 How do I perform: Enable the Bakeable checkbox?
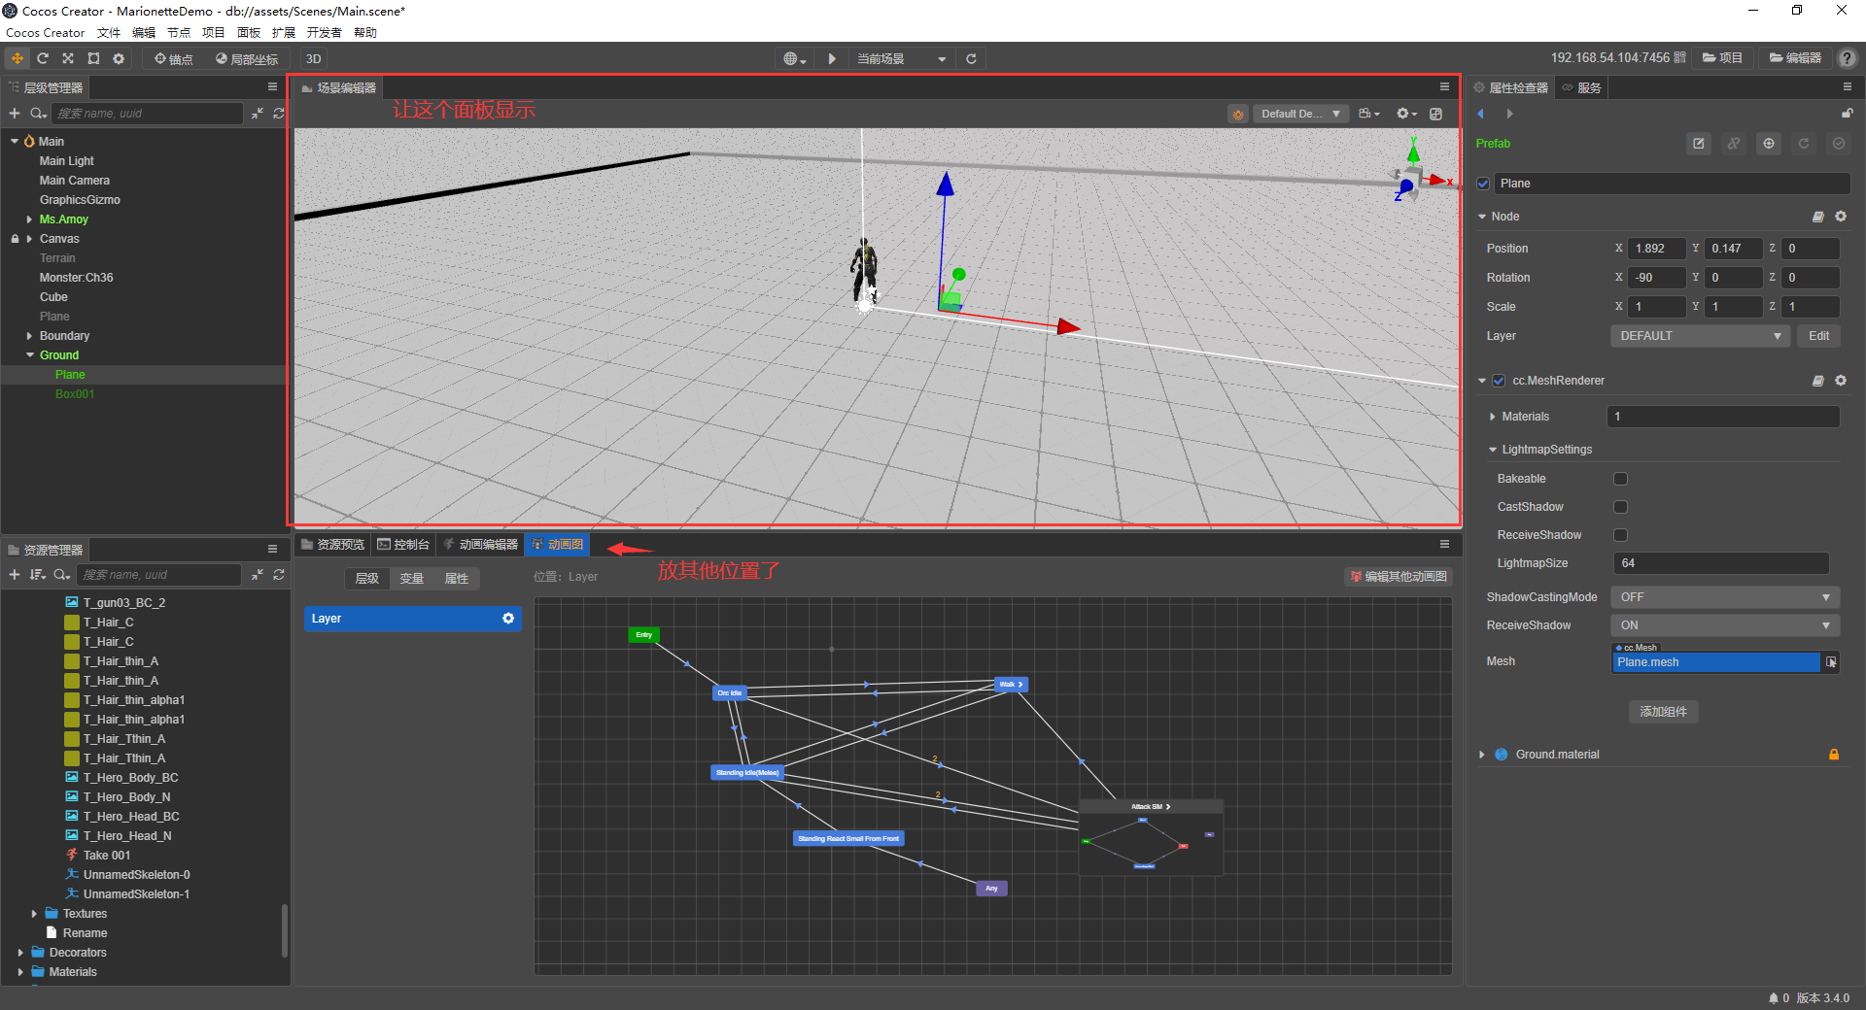(1620, 479)
